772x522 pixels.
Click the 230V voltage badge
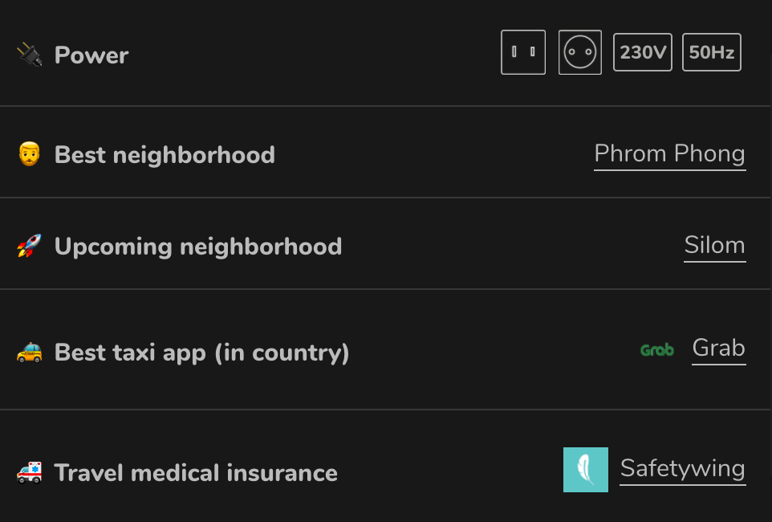click(643, 53)
